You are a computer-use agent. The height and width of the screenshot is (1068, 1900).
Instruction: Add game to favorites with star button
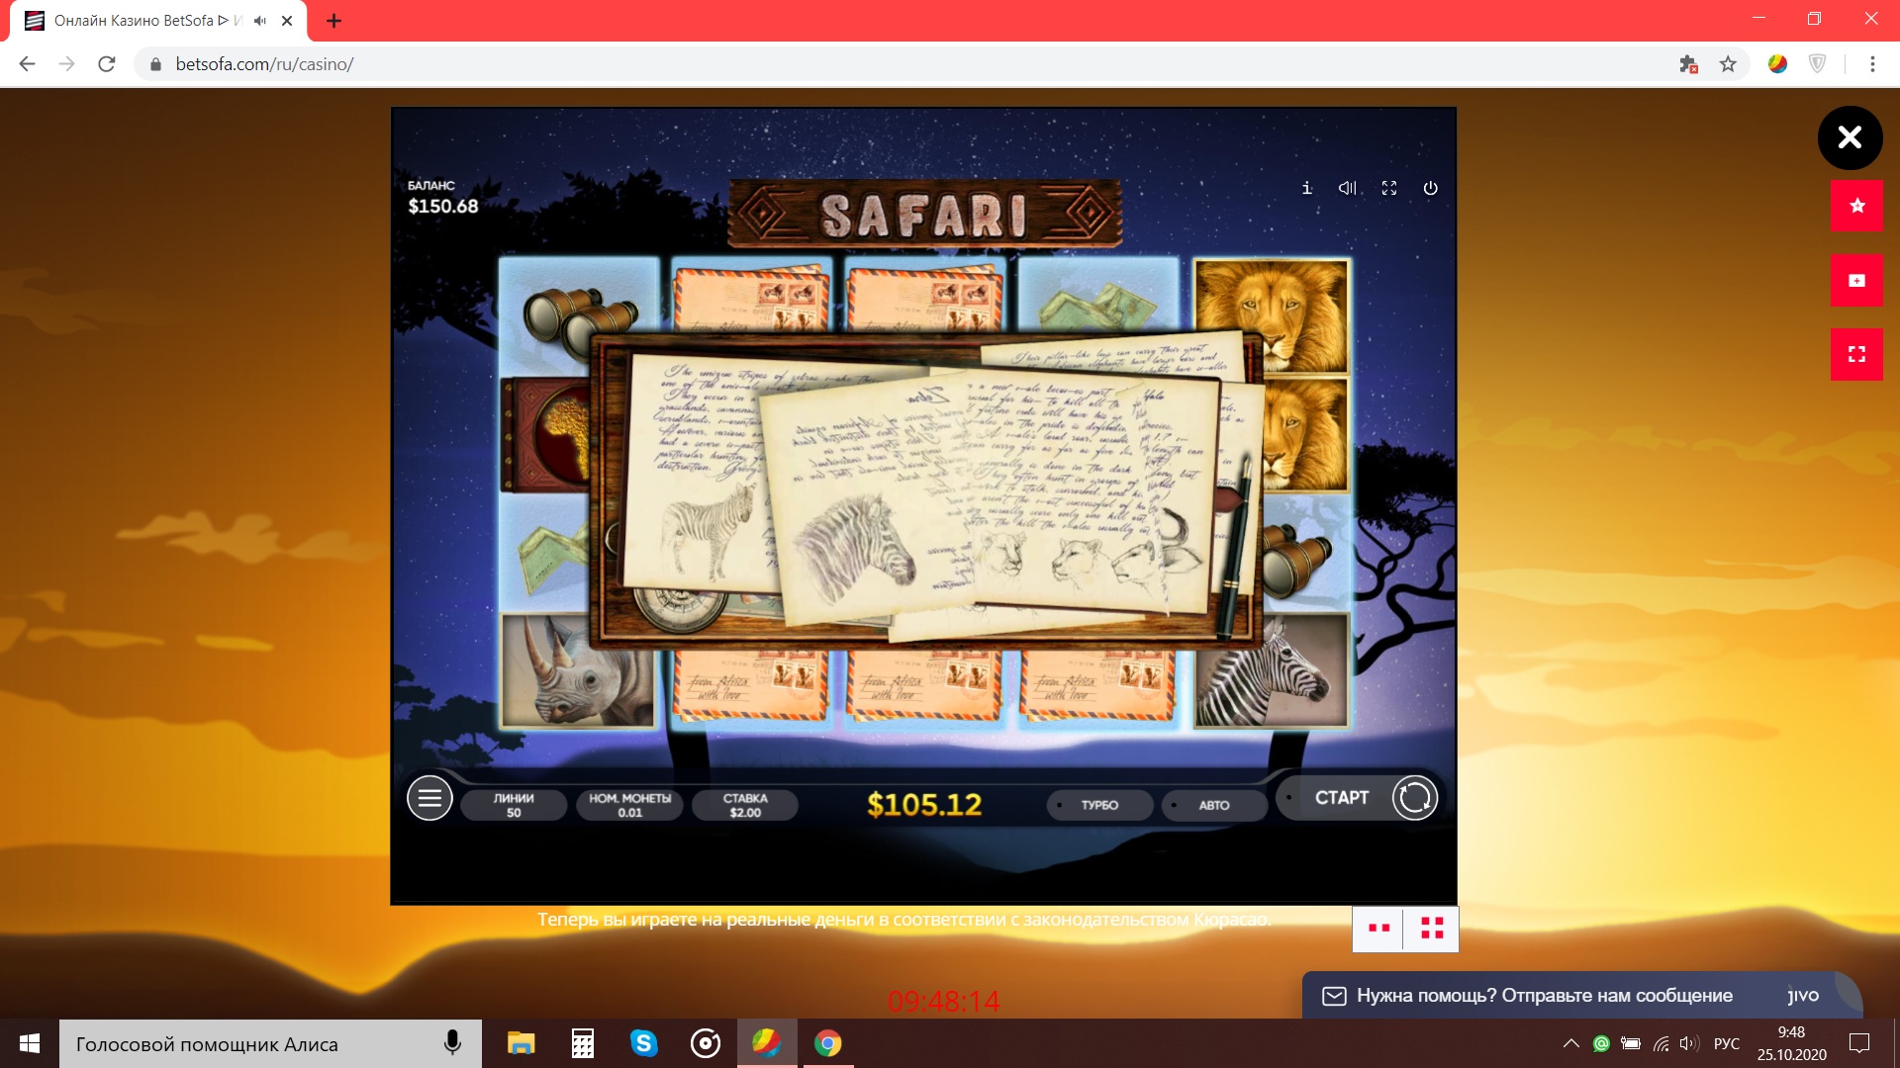click(1856, 206)
